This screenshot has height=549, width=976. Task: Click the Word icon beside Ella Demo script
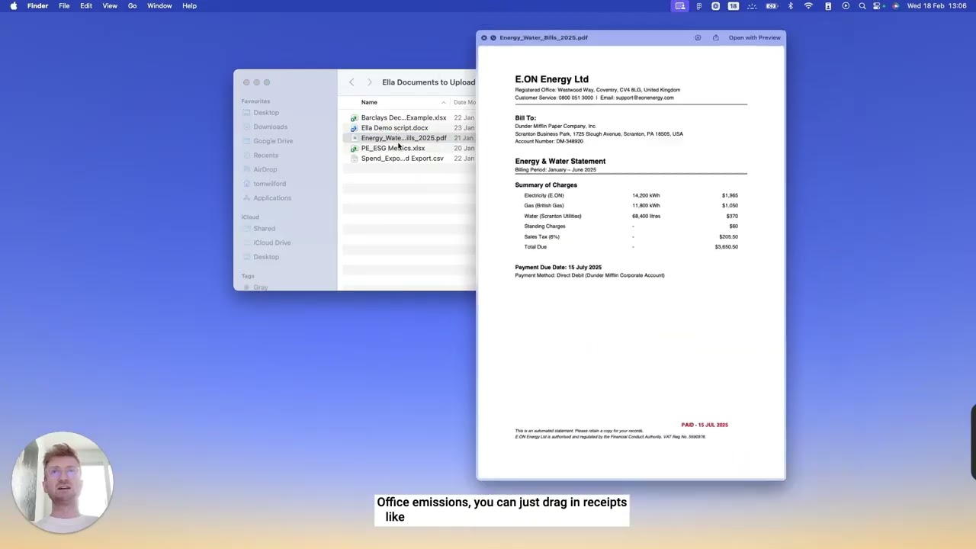pos(354,128)
